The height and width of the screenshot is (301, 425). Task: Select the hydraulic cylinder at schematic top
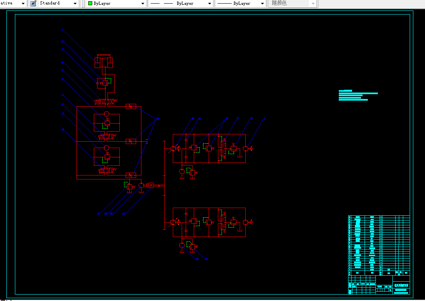coord(104,61)
